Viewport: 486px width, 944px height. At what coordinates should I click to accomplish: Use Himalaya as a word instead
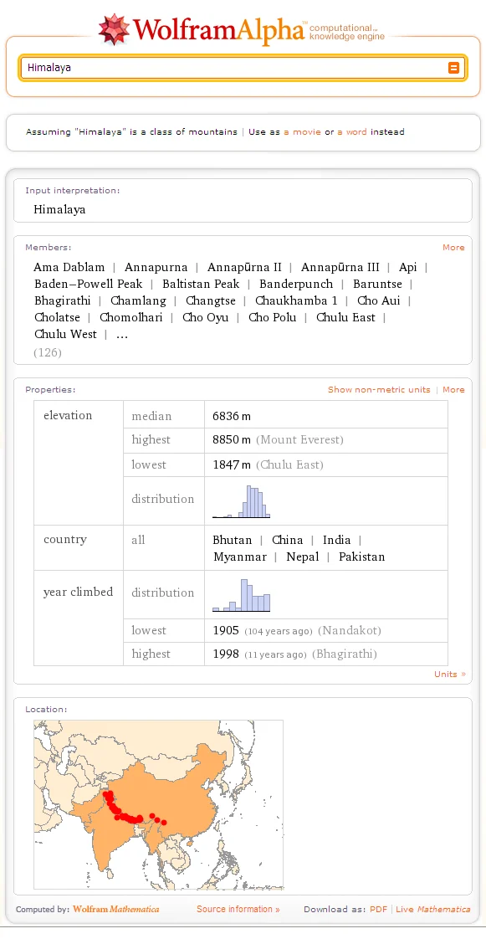(x=351, y=132)
